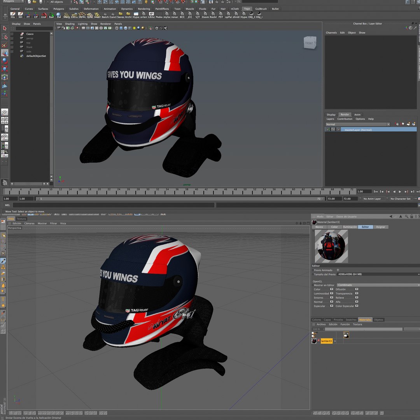Click the outliner search field
Viewport: 420px width, 420px height.
pos(34,28)
